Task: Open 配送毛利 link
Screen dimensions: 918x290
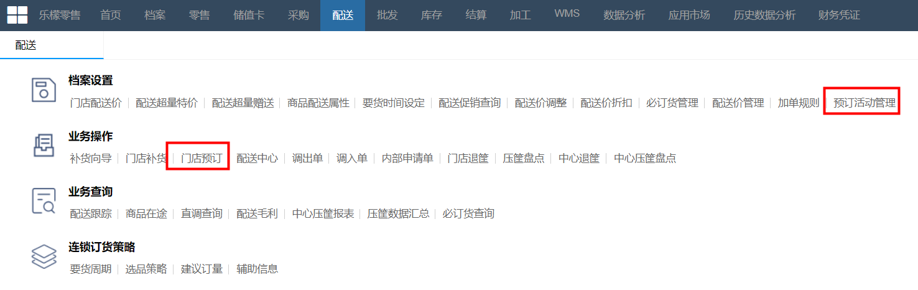Action: [257, 214]
